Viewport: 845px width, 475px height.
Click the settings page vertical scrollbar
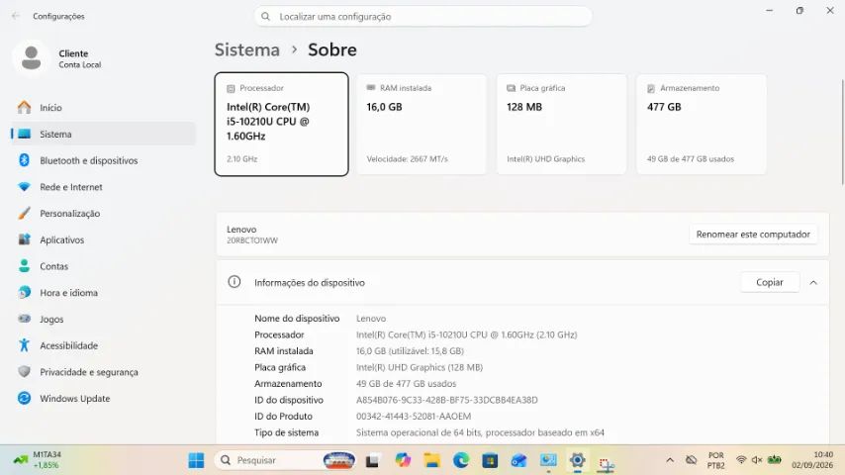[x=842, y=132]
